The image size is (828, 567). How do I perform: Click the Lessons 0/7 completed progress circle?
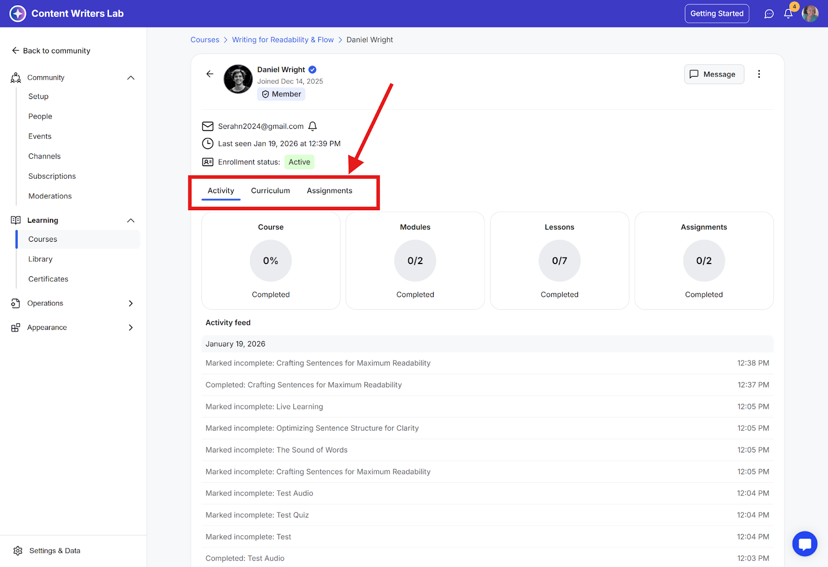click(x=559, y=260)
